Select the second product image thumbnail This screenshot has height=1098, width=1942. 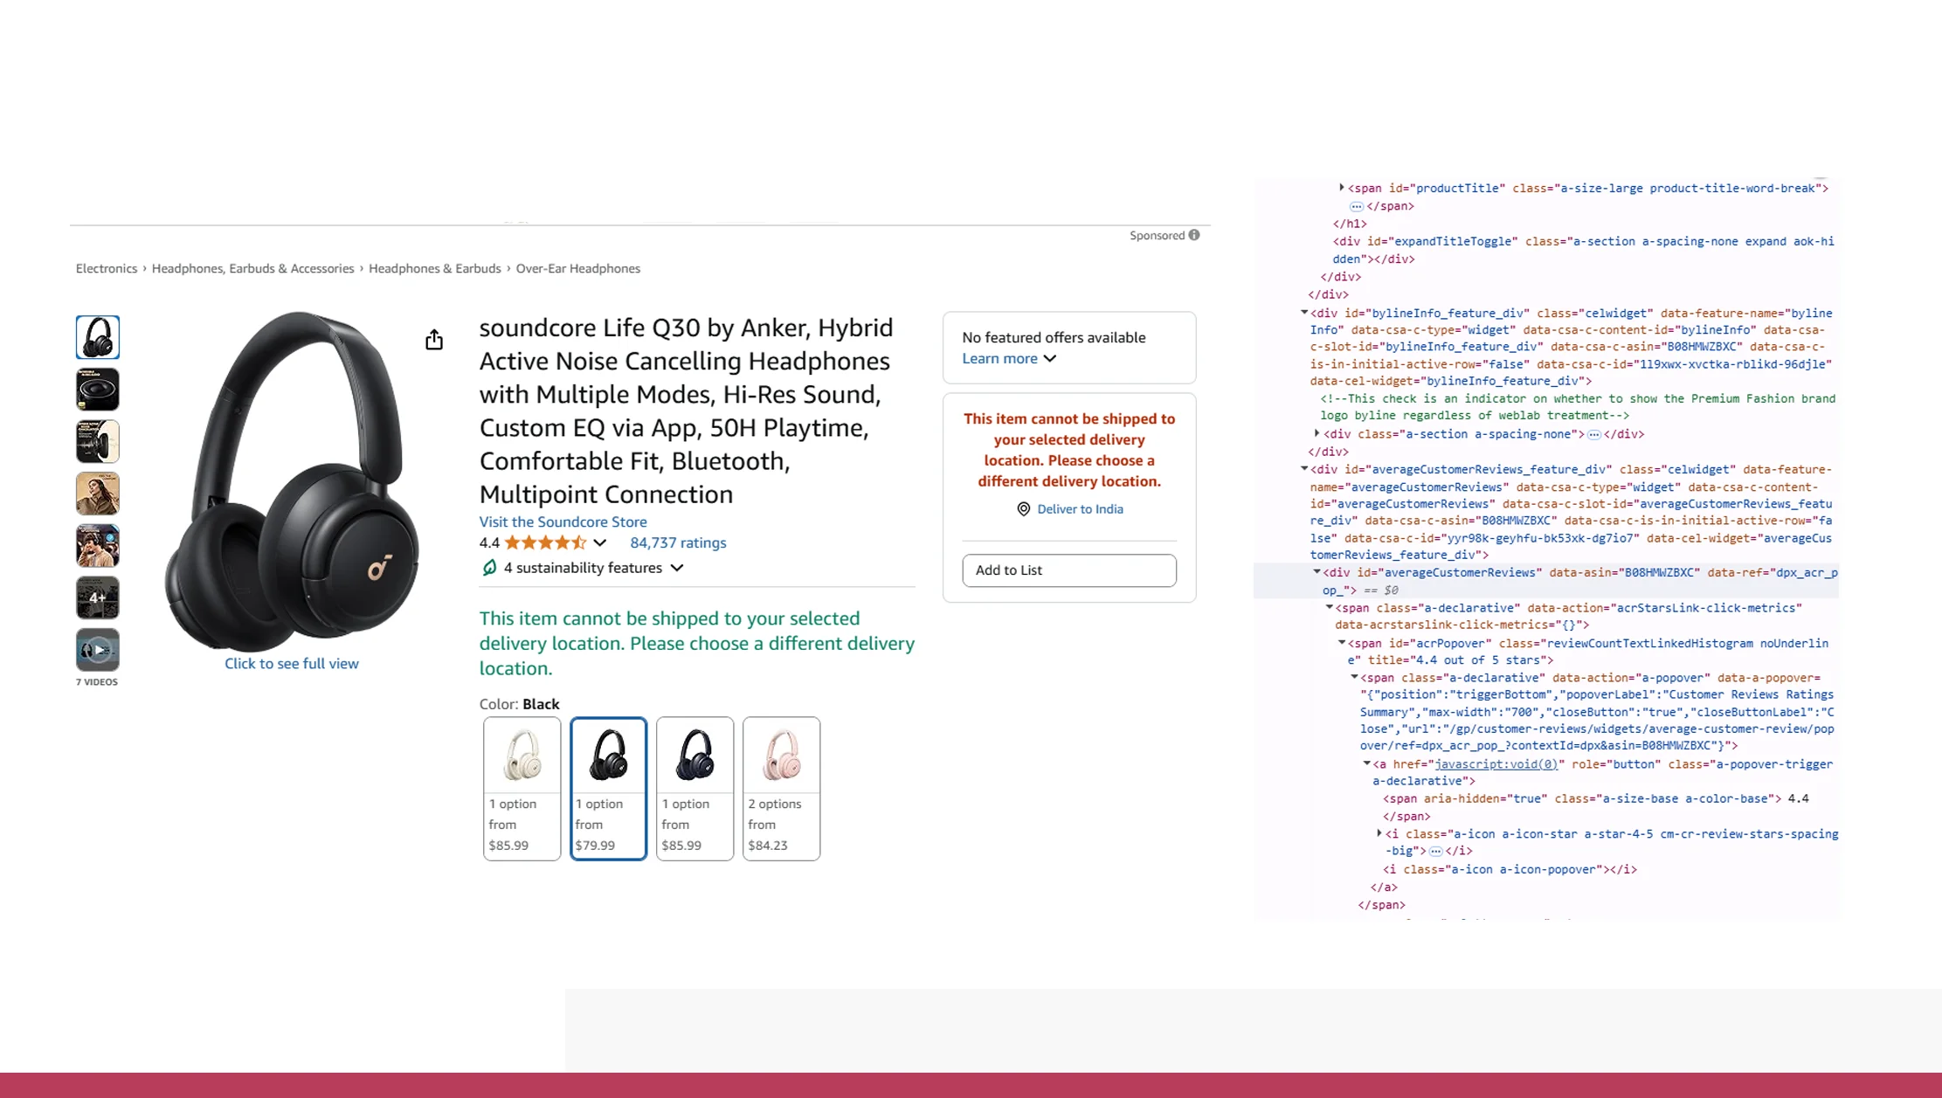(x=97, y=389)
